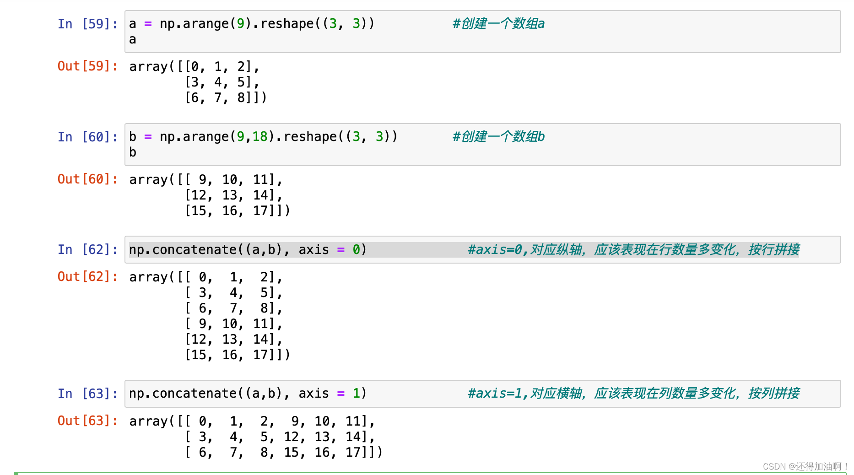Click the In [60] prompt label
This screenshot has width=854, height=475.
[87, 136]
